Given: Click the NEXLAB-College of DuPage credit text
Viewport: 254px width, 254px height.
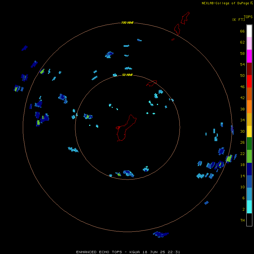Looking at the screenshot, I should (225, 3).
